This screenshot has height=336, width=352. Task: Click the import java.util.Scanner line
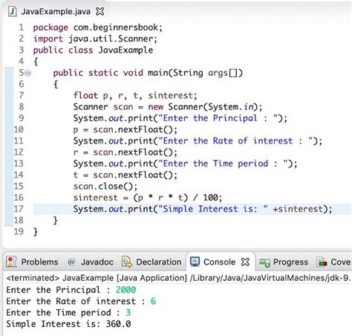point(95,39)
